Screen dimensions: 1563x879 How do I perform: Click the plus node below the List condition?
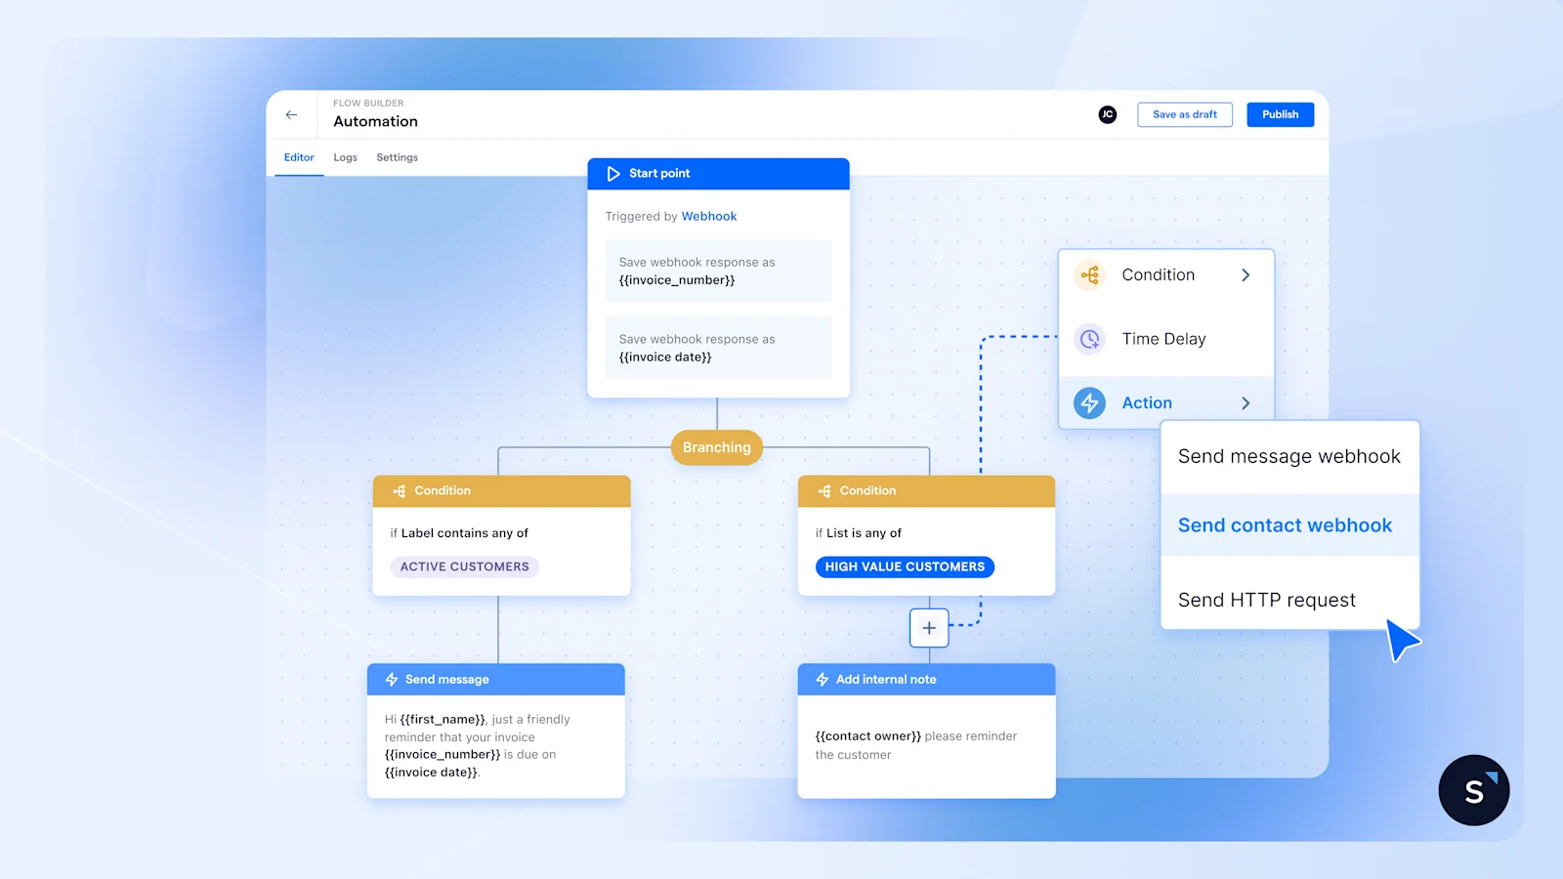click(928, 628)
